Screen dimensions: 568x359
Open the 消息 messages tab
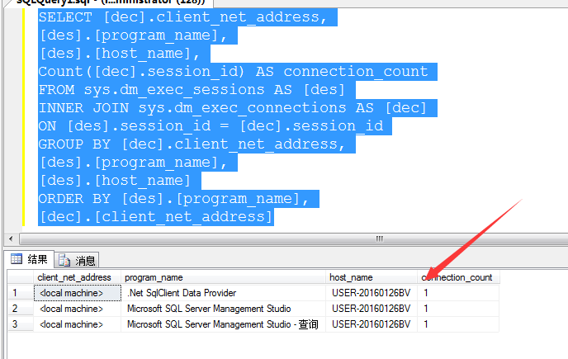point(77,260)
